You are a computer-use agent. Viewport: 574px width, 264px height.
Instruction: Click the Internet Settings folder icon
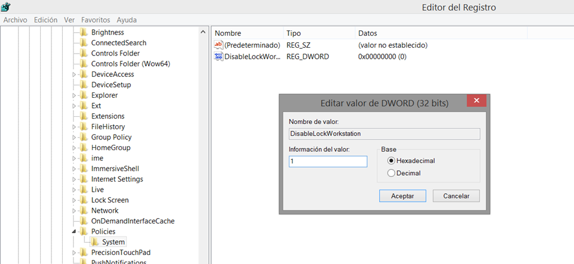pyautogui.click(x=84, y=179)
